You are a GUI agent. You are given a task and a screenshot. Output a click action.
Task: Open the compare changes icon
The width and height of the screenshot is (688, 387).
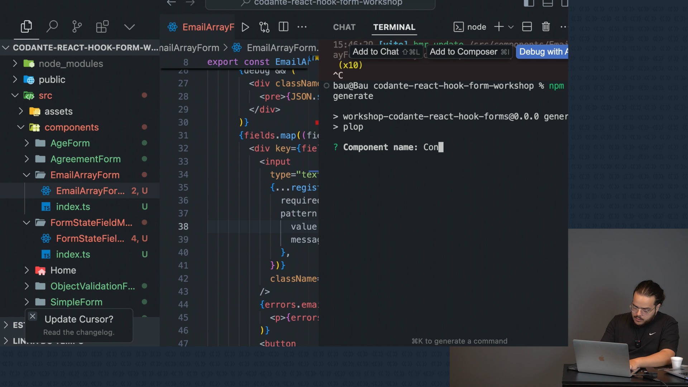coord(264,27)
